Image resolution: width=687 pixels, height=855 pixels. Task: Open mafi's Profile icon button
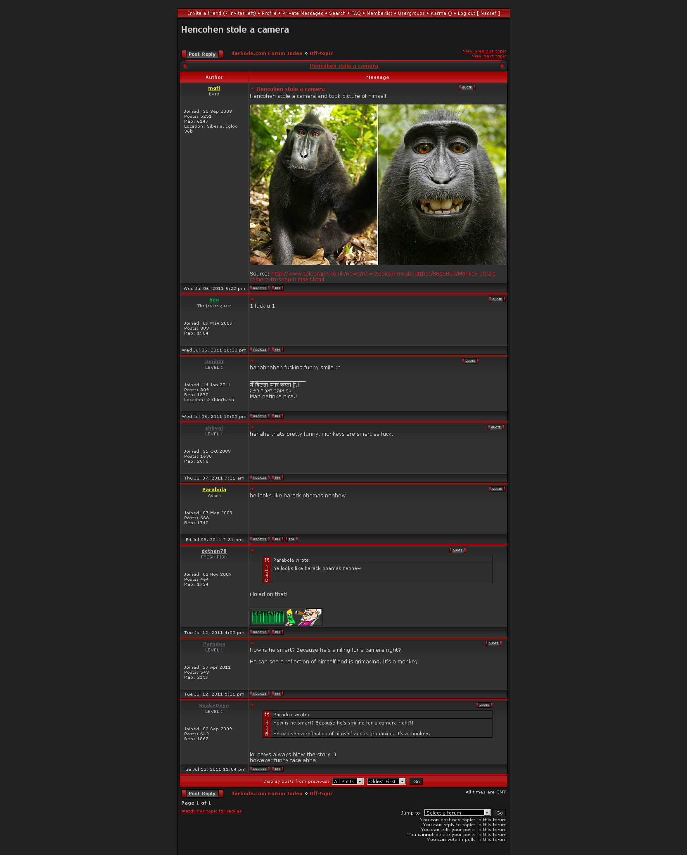click(260, 288)
